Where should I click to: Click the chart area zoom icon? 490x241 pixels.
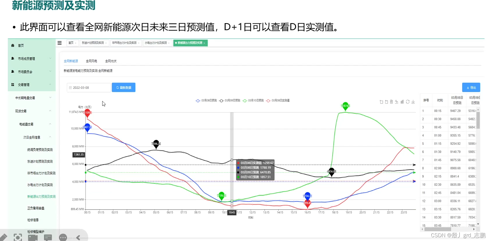[381, 102]
